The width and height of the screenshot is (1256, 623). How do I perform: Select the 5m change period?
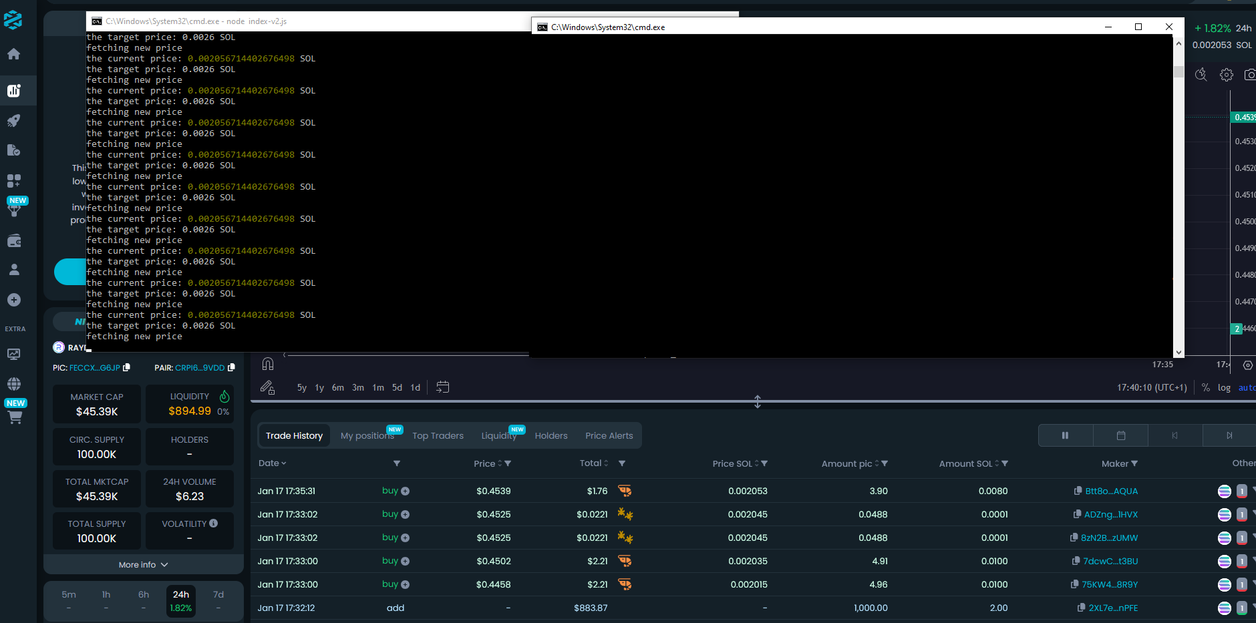[x=69, y=600]
